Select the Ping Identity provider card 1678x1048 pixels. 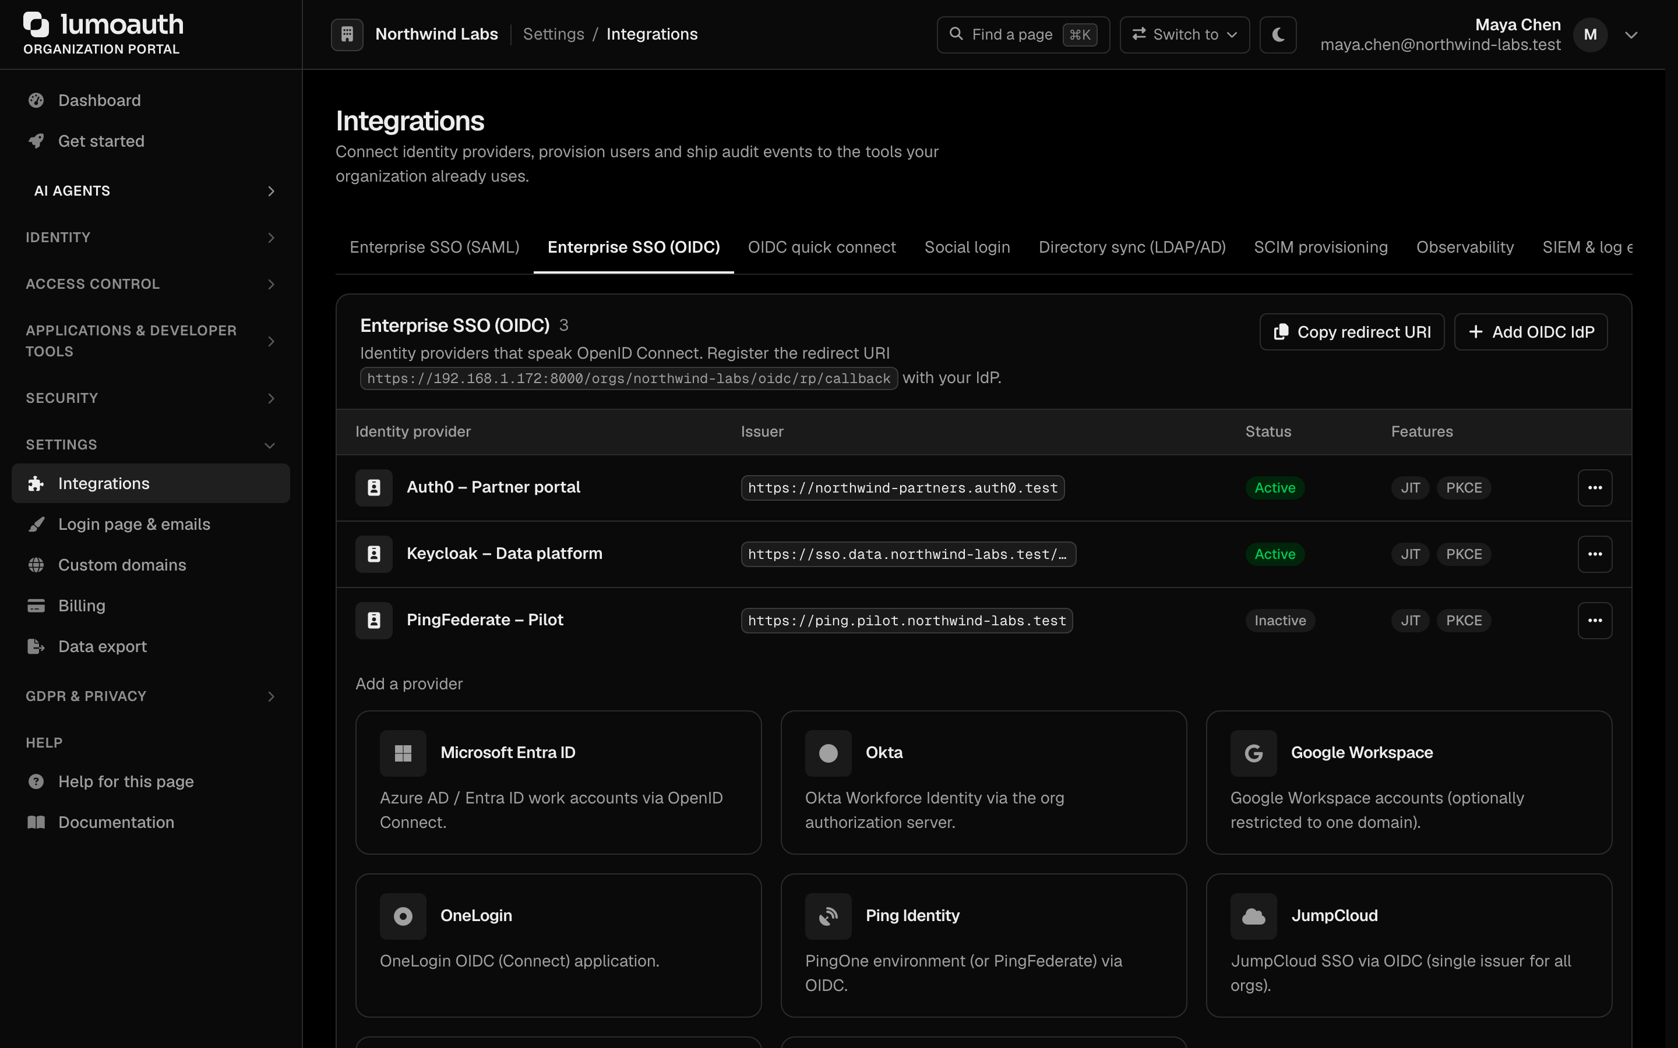pos(983,946)
